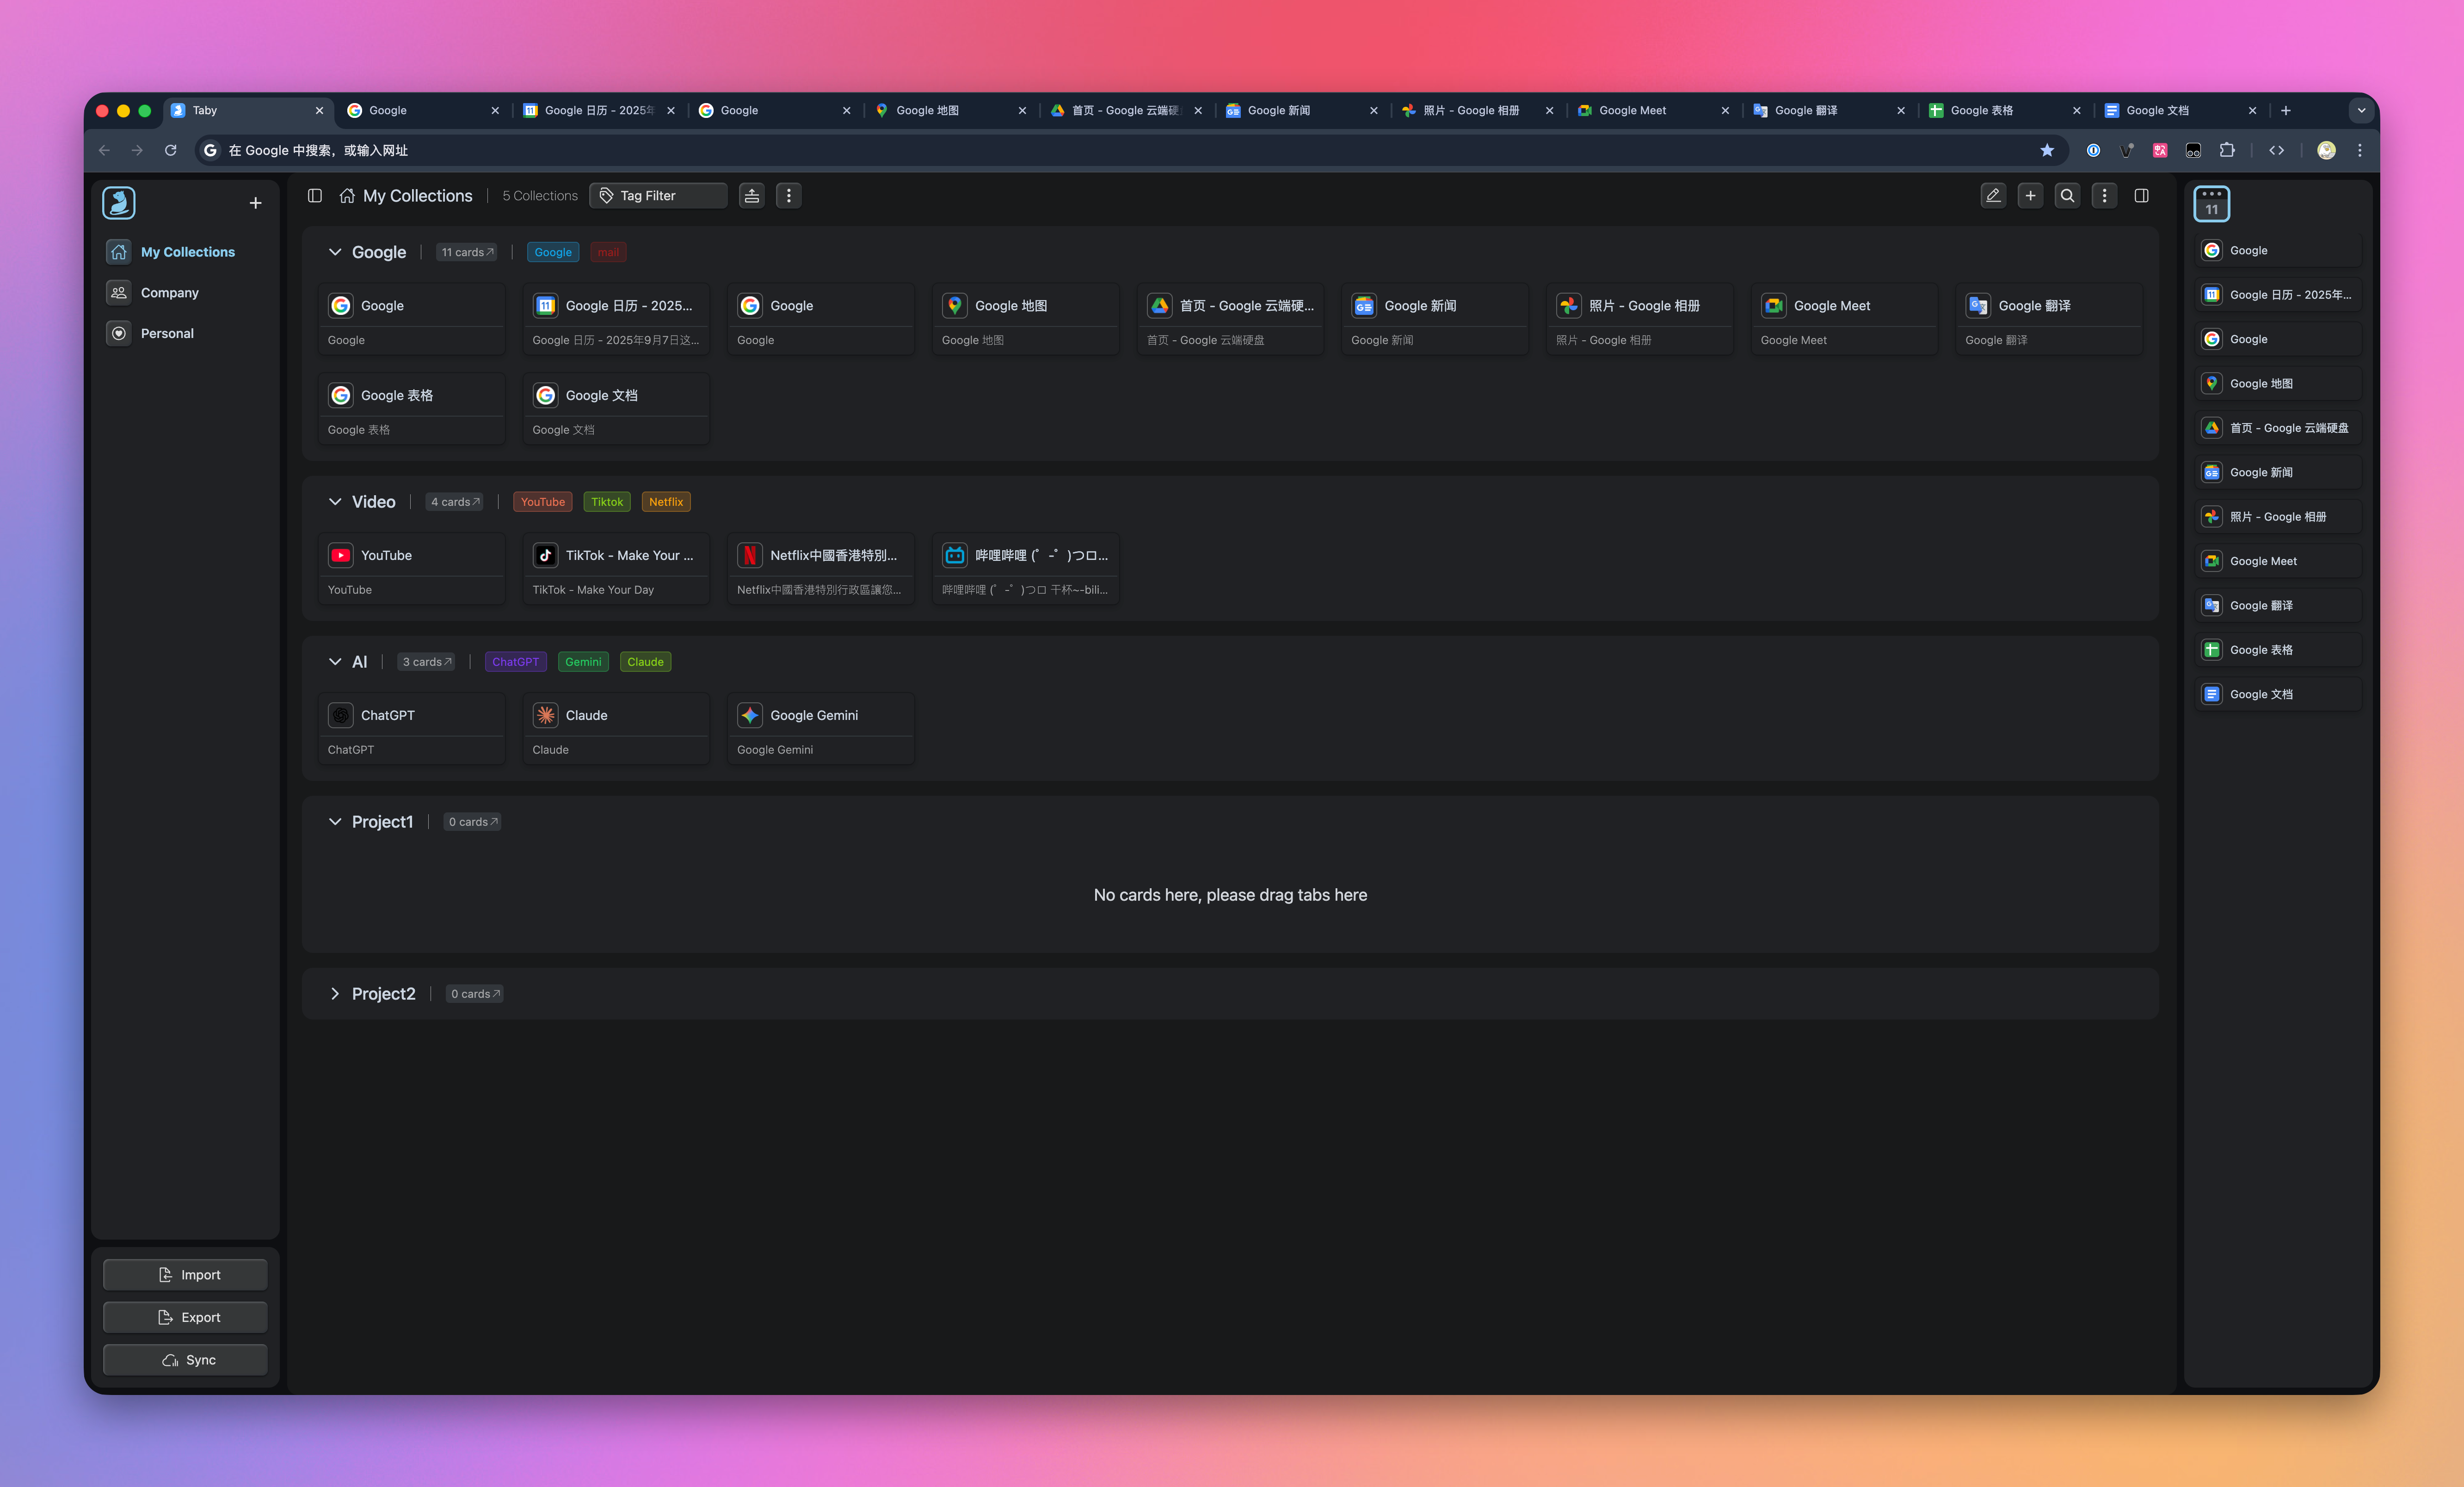Open search with the magnifier icon
The image size is (2464, 1487).
(x=2067, y=196)
